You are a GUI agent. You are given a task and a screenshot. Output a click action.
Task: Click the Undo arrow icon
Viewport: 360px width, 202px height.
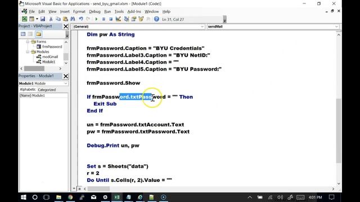tap(81, 19)
